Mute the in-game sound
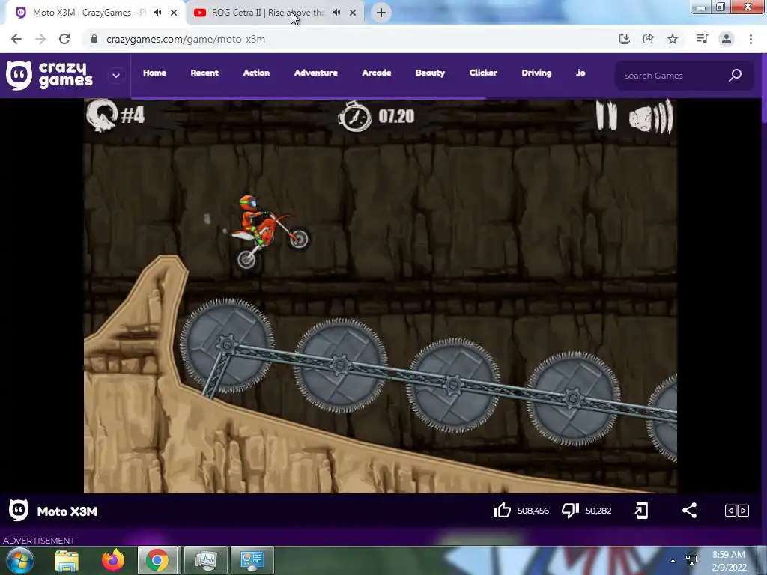 point(651,117)
